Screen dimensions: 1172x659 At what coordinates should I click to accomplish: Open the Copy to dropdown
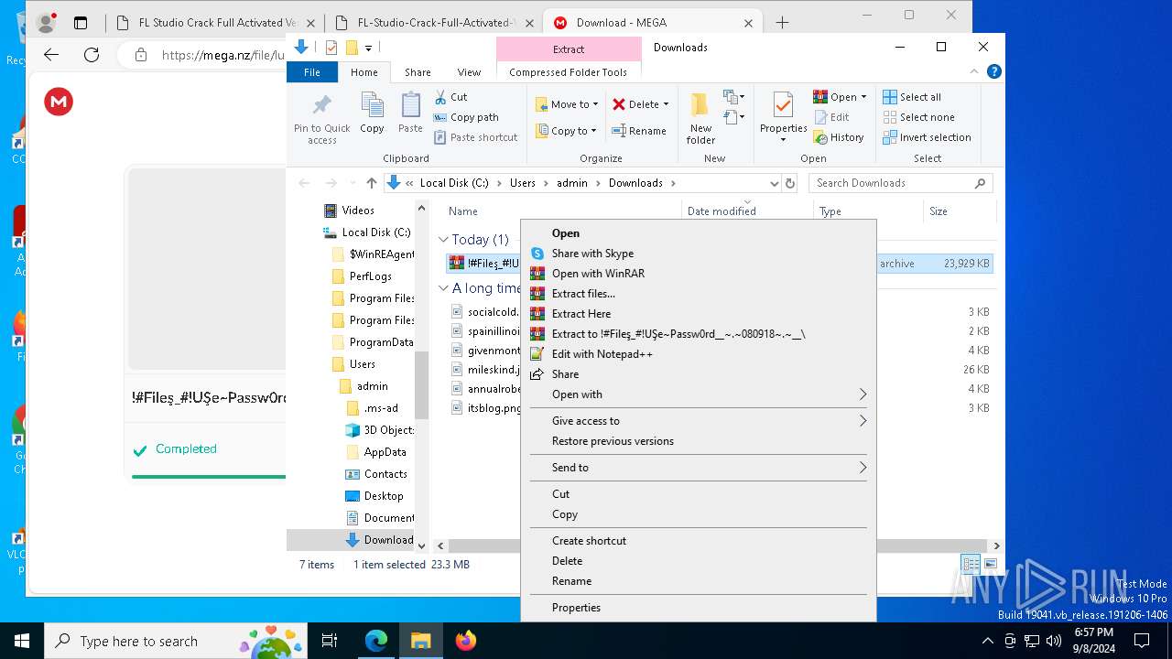click(566, 131)
